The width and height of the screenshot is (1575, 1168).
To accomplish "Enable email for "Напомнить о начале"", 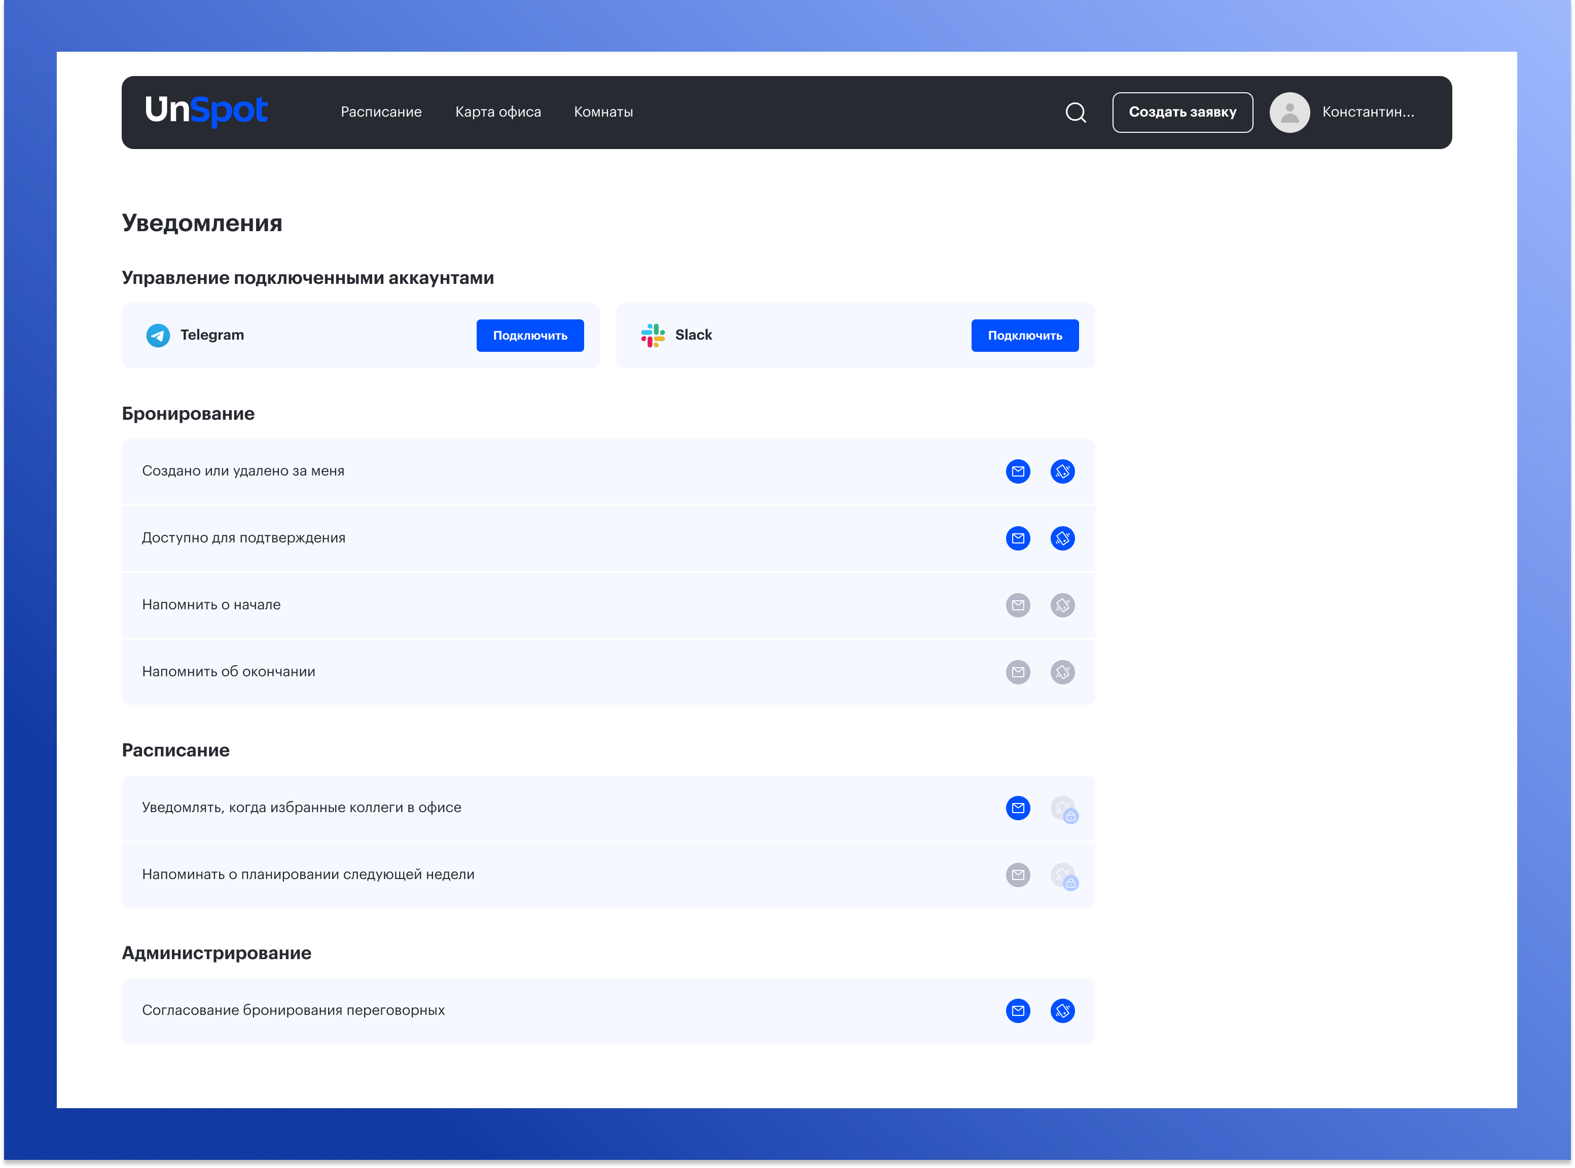I will [1018, 605].
